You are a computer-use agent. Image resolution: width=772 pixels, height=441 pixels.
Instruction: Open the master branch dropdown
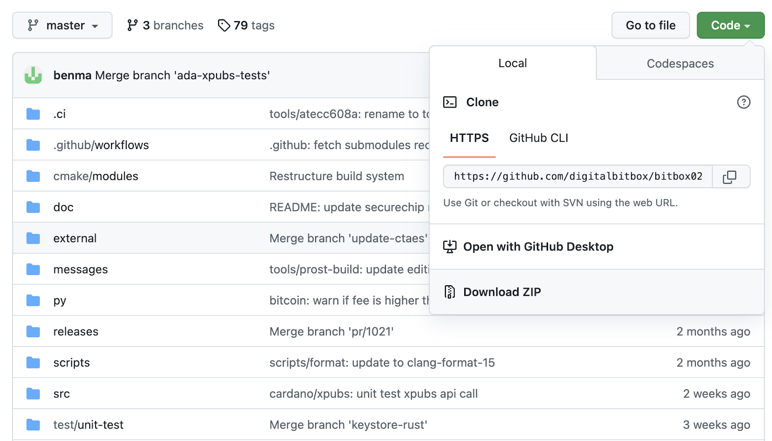pos(62,26)
